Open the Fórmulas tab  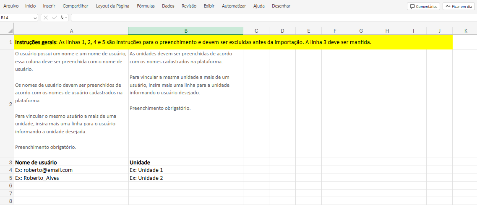point(146,6)
